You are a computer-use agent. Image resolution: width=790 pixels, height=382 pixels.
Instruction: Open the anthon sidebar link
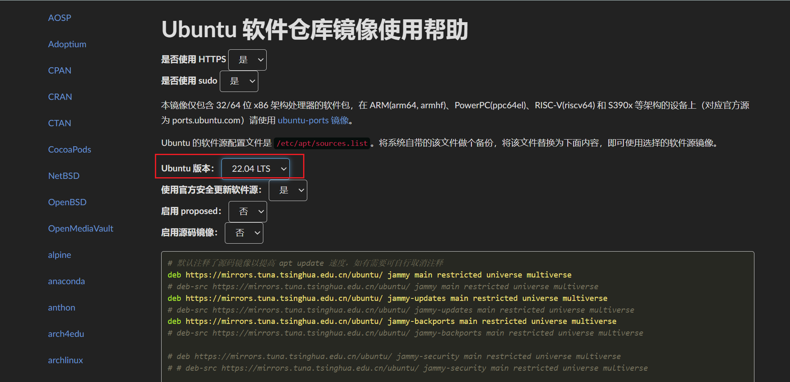point(62,308)
